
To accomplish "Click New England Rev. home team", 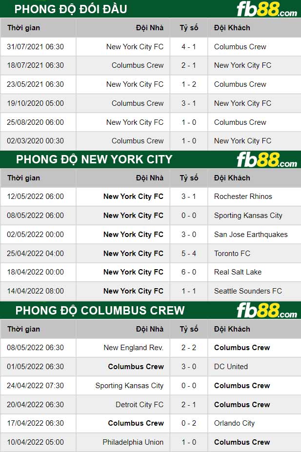I will click(133, 348).
